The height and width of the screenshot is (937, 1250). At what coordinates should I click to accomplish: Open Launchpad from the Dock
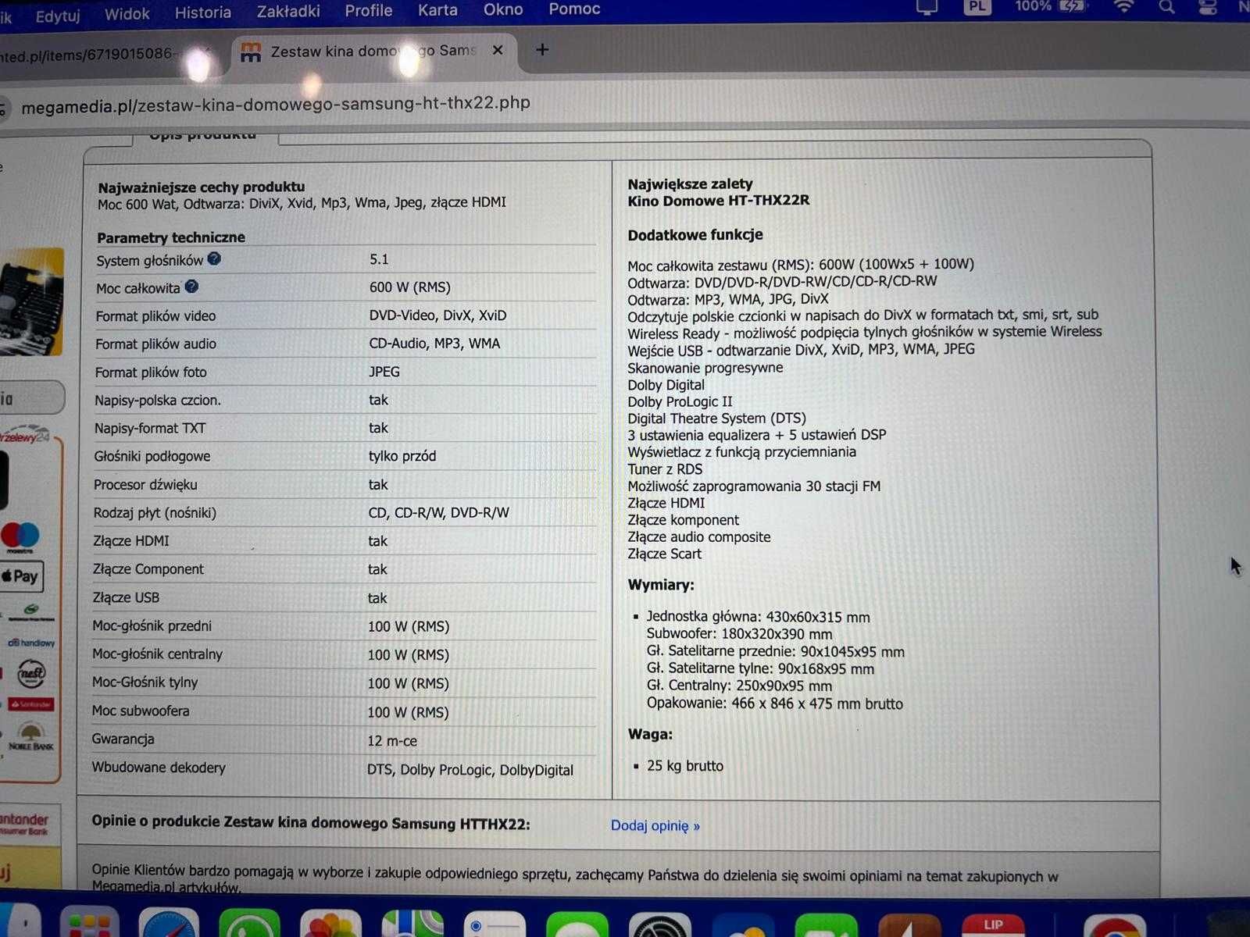click(x=90, y=923)
